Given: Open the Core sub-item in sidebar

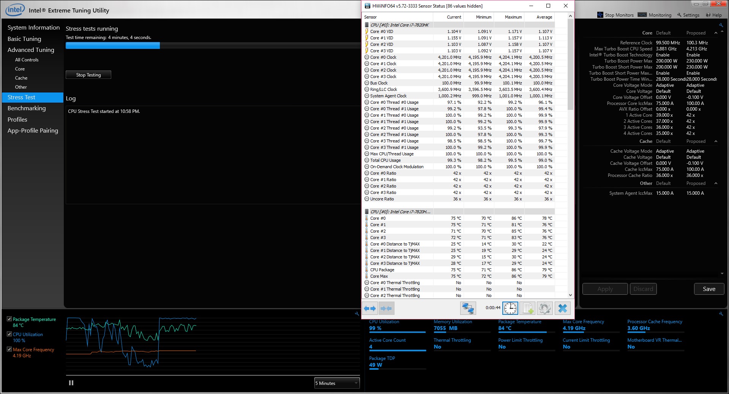Looking at the screenshot, I should click(20, 69).
